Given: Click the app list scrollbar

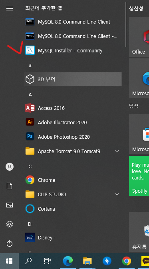Looking at the screenshot, I should pyautogui.click(x=126, y=24).
